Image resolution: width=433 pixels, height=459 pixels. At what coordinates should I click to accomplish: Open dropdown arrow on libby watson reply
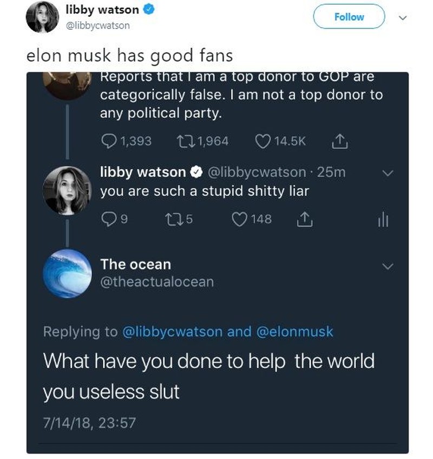pos(388,173)
